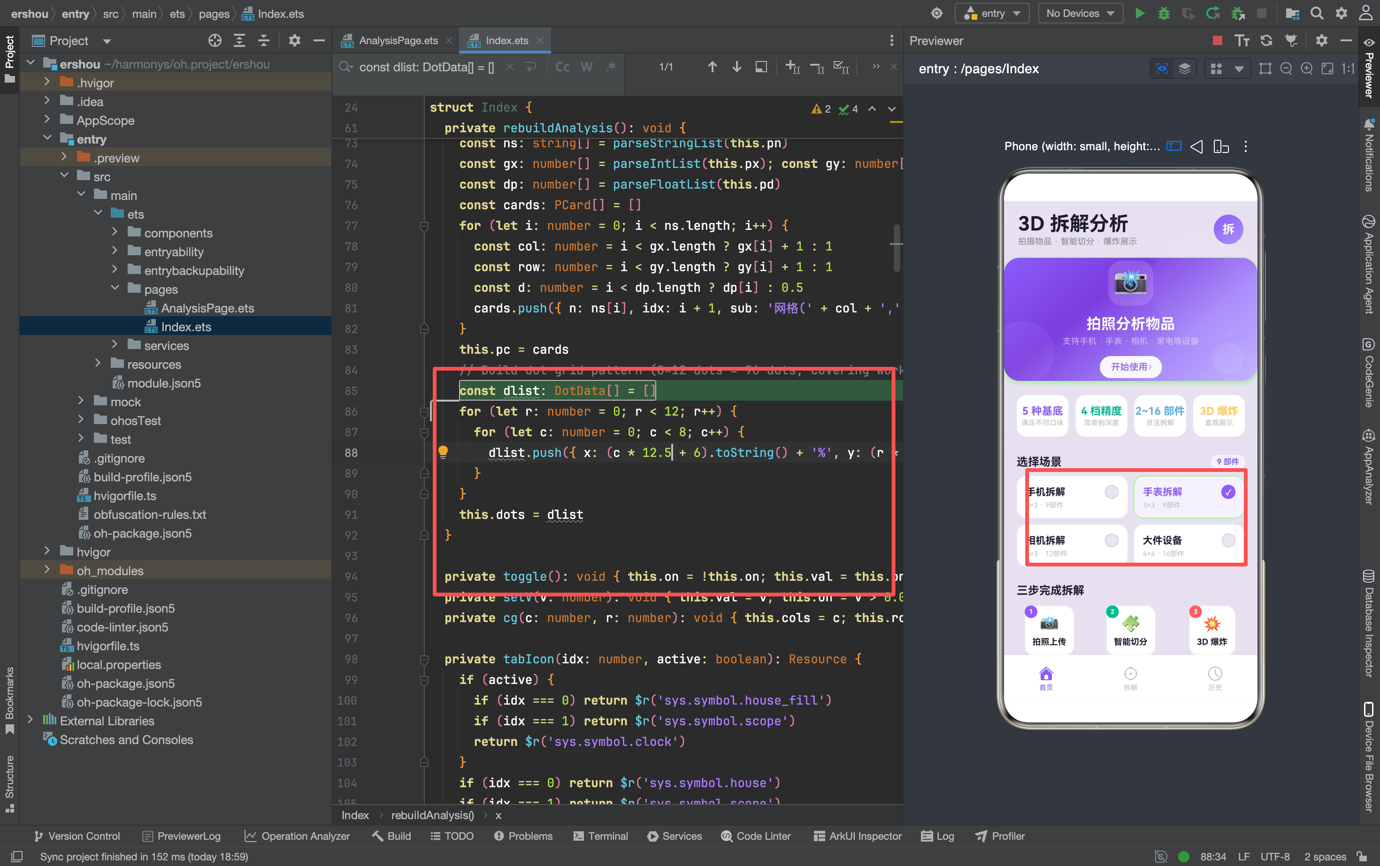Toggle the Cc match case option

(x=562, y=67)
